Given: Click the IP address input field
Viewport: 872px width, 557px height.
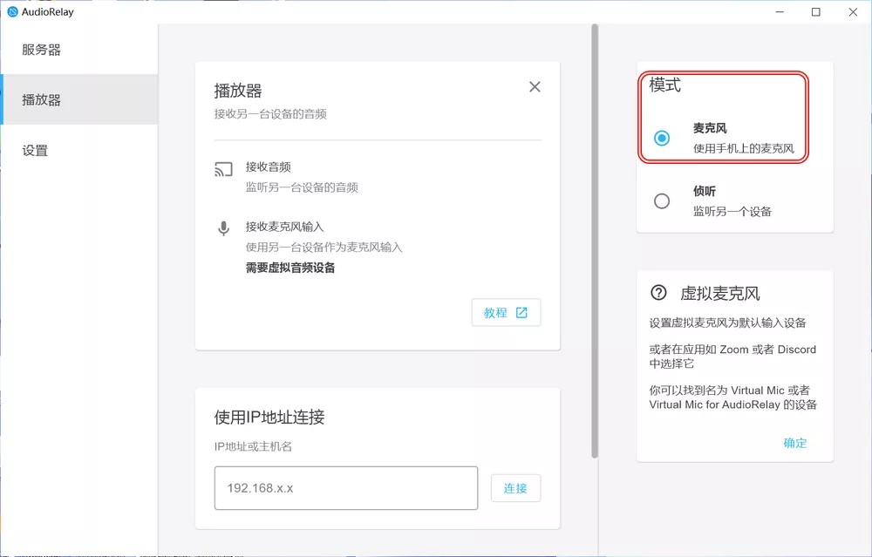Looking at the screenshot, I should tap(345, 488).
